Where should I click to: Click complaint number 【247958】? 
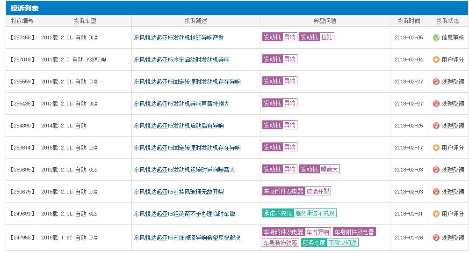click(x=22, y=238)
